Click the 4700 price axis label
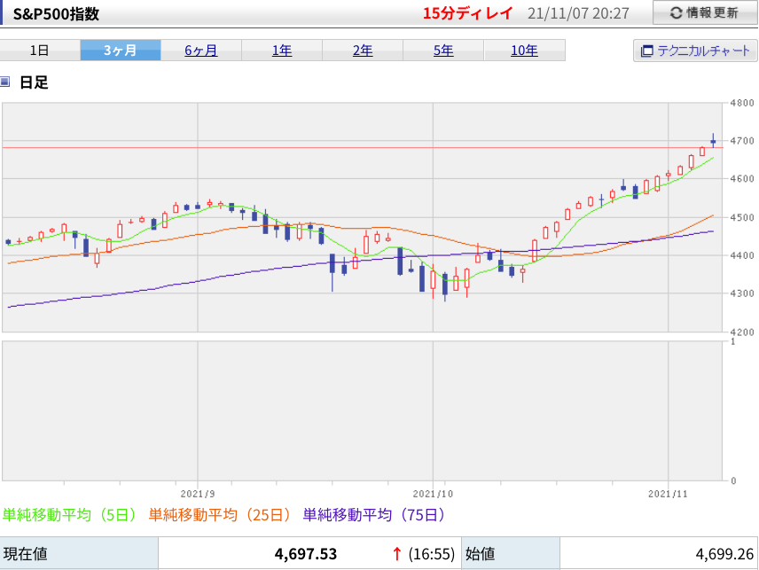 tap(742, 141)
